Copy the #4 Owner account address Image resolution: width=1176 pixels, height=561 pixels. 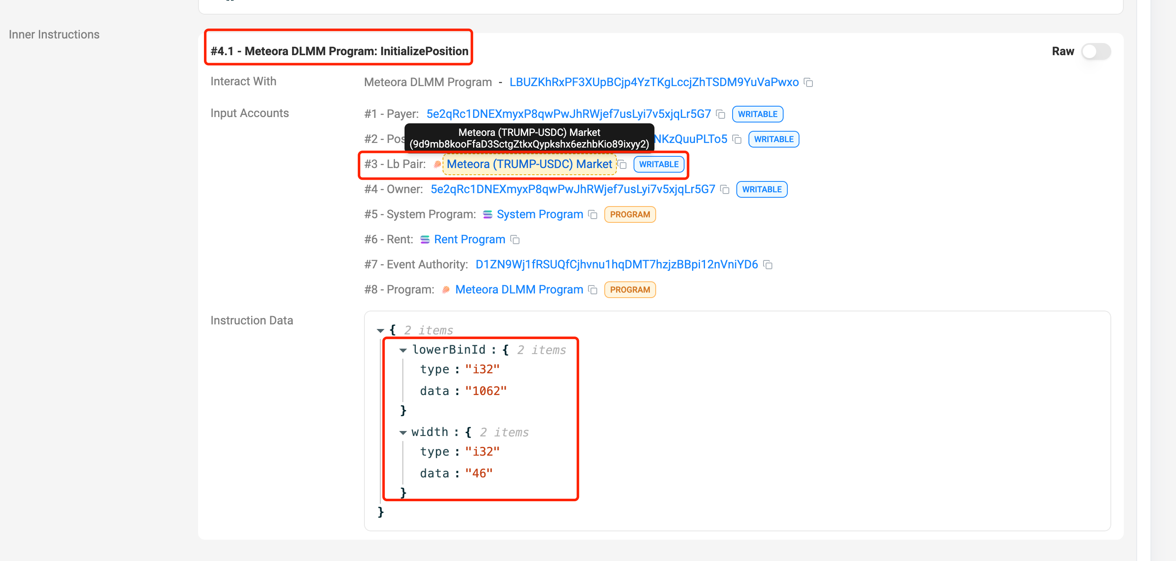725,190
